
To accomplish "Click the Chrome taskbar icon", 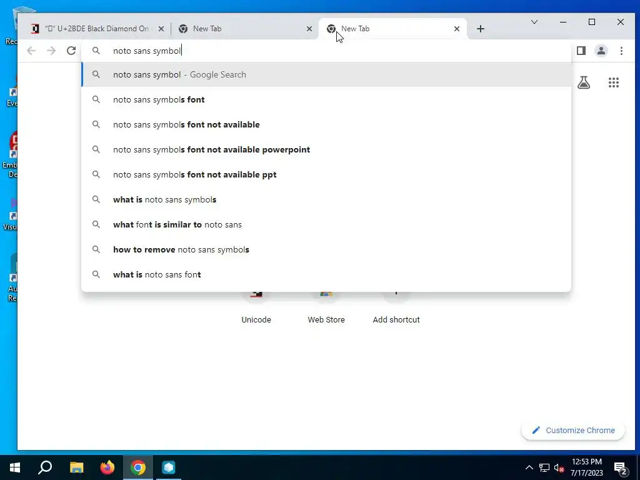I will [138, 467].
